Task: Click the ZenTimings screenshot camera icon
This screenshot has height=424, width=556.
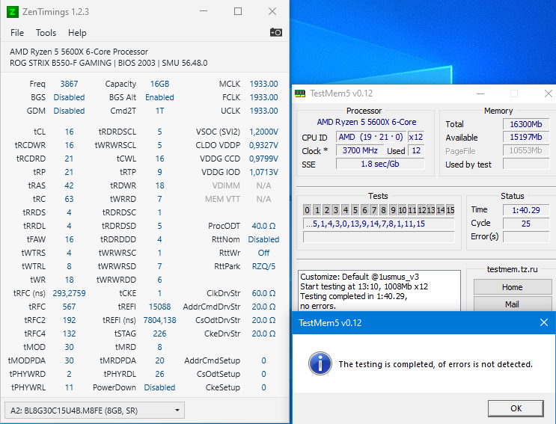Action: (x=276, y=33)
